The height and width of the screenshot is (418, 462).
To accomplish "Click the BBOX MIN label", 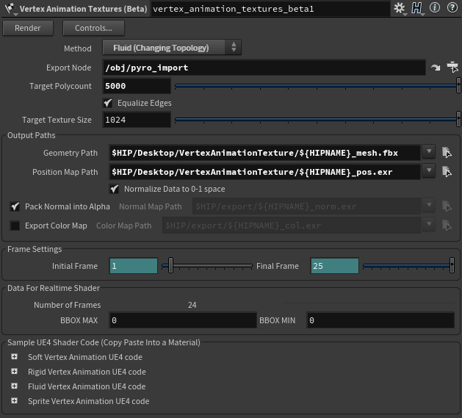I will pos(277,320).
